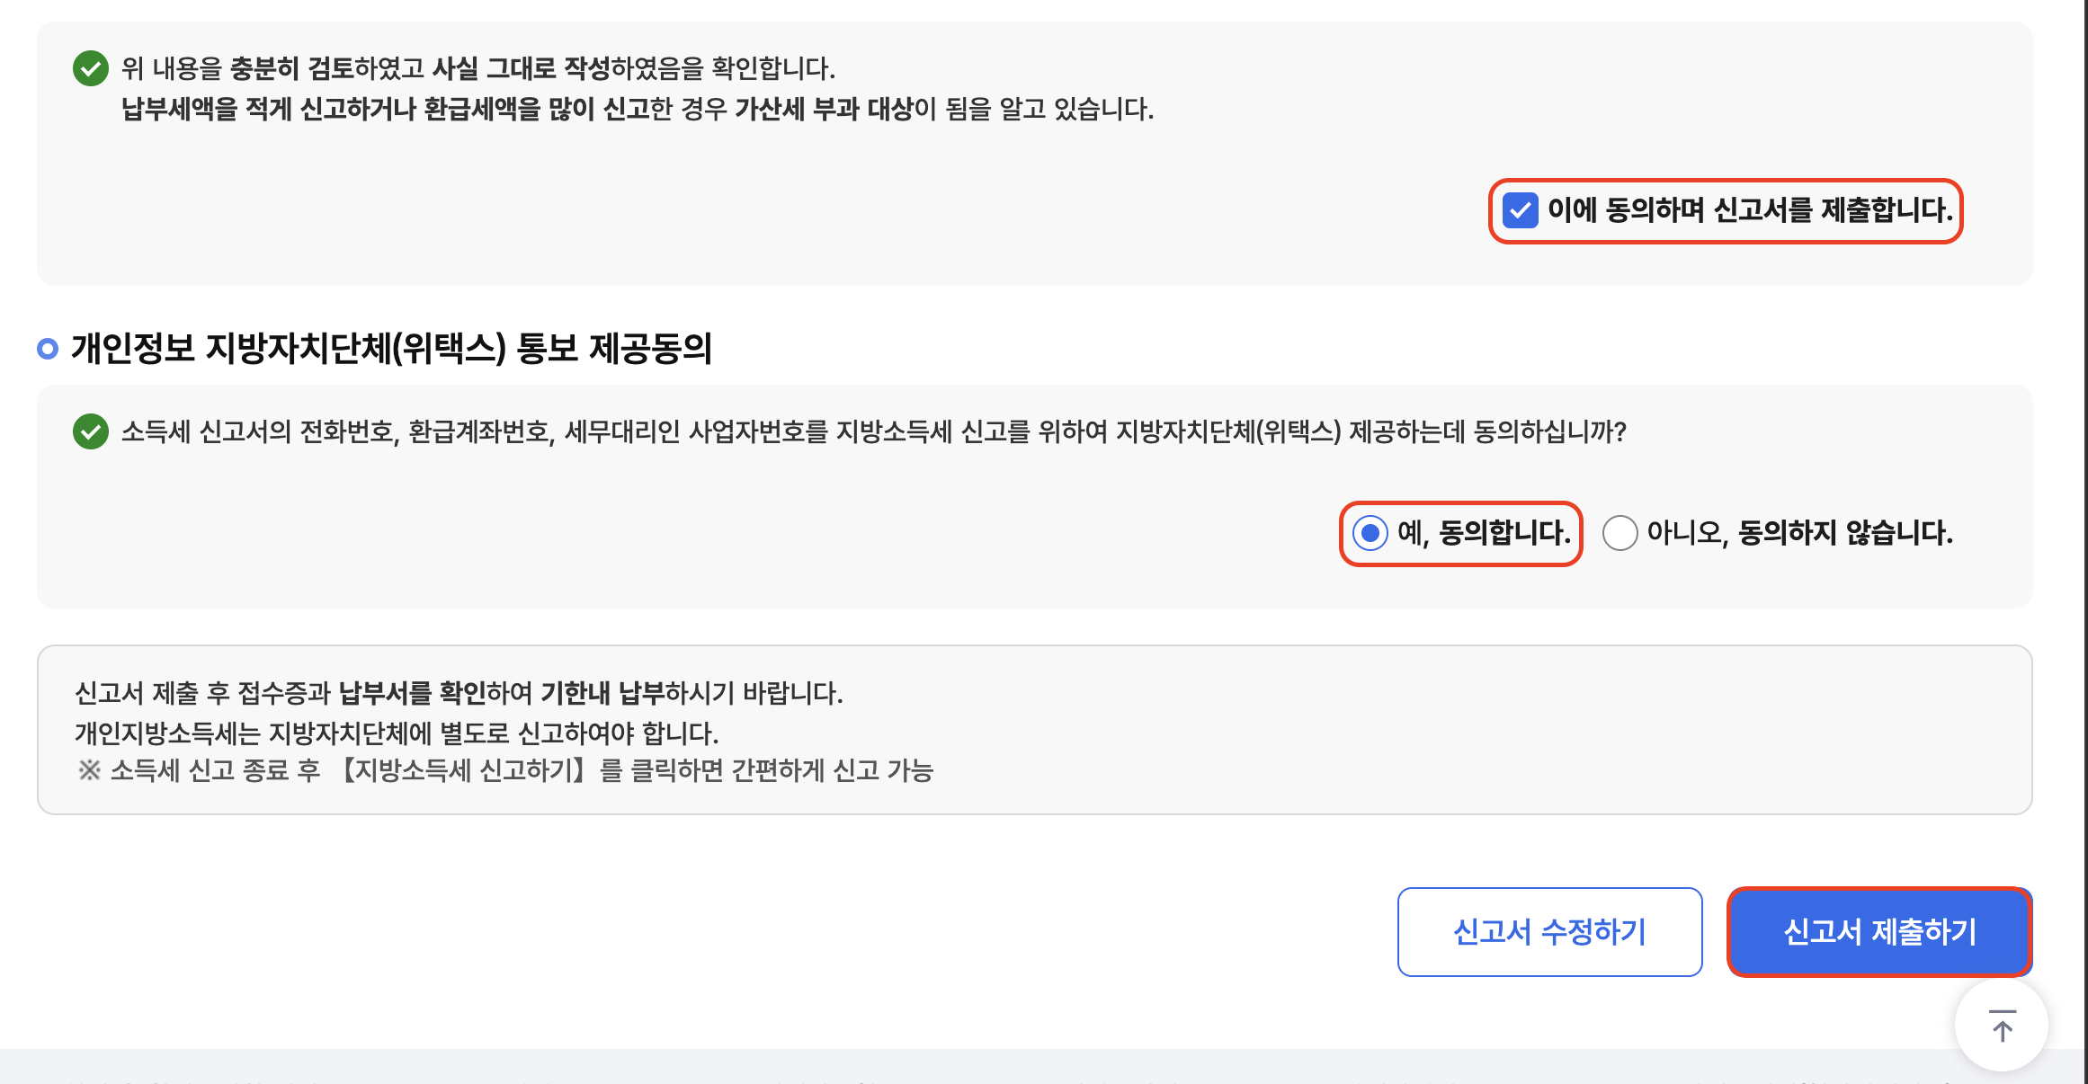Click the blue circle bullet before 개인정보 heading
Image resolution: width=2088 pixels, height=1084 pixels.
point(48,349)
